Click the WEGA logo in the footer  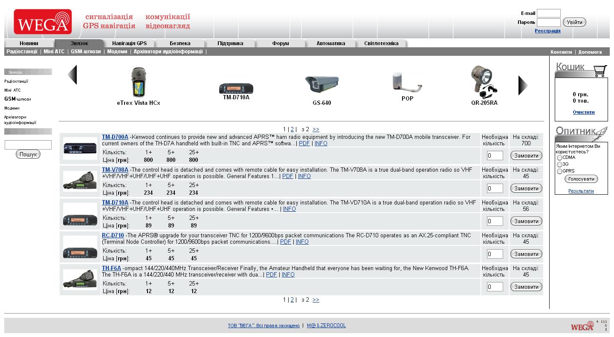tap(582, 326)
